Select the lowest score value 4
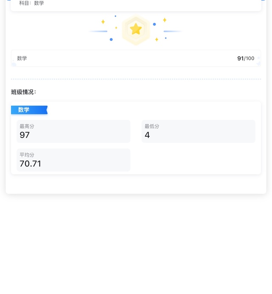272x294 pixels. coord(147,135)
